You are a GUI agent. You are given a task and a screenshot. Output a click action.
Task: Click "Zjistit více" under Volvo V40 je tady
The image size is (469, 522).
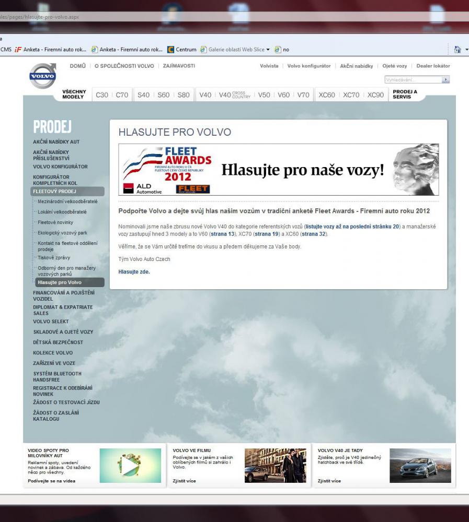[x=329, y=481]
